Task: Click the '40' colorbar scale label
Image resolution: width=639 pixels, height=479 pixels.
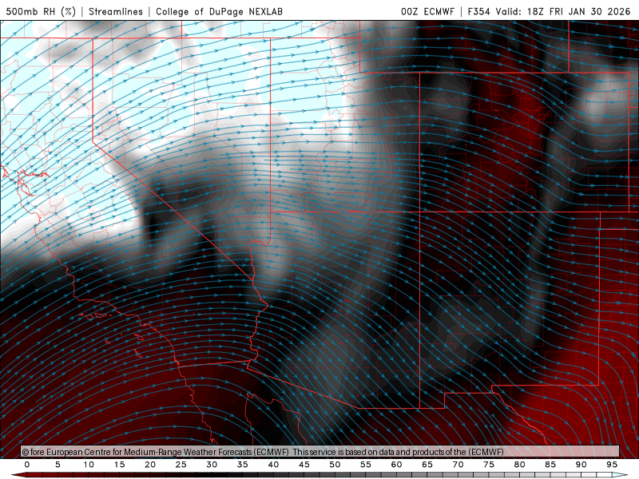Action: tap(273, 465)
